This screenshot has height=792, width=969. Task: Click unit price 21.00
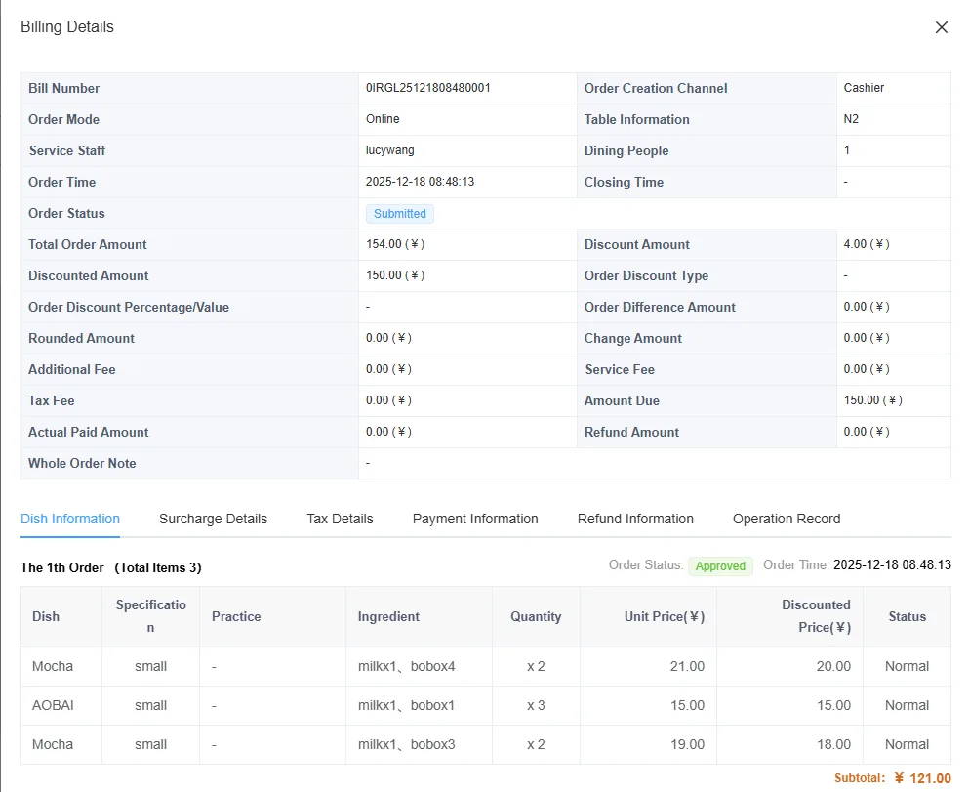point(687,666)
